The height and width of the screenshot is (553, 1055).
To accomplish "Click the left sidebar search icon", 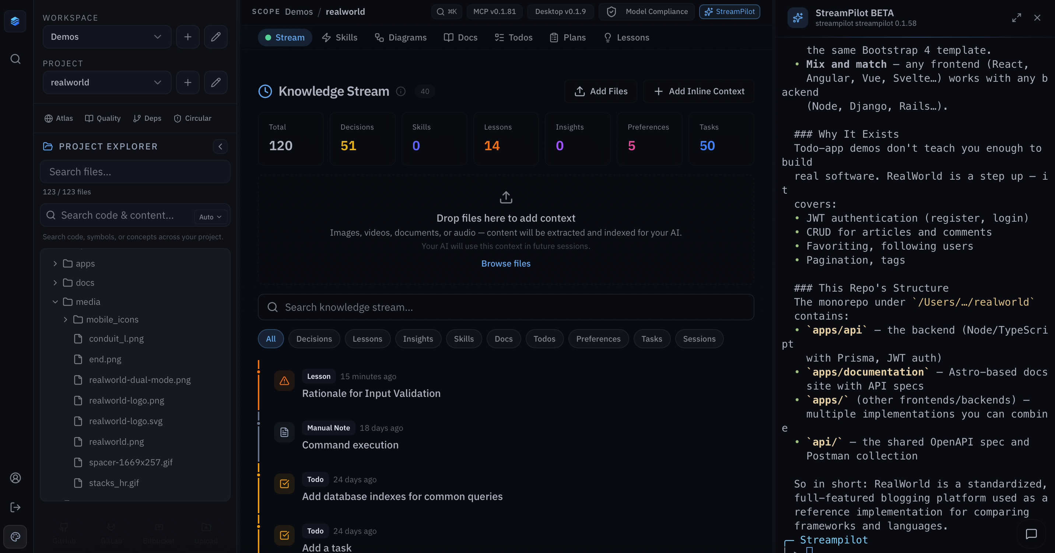I will click(15, 59).
